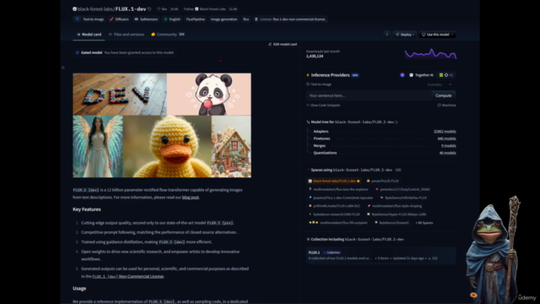Maximize the inference widget

446,105
